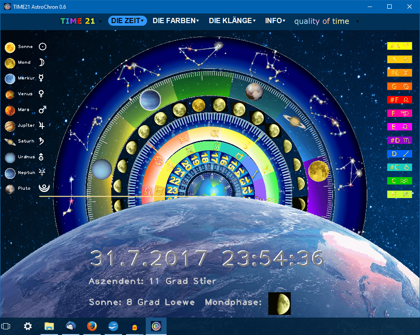This screenshot has height=335, width=420.
Task: Select the female glyph beside Venus
Action: [41, 94]
